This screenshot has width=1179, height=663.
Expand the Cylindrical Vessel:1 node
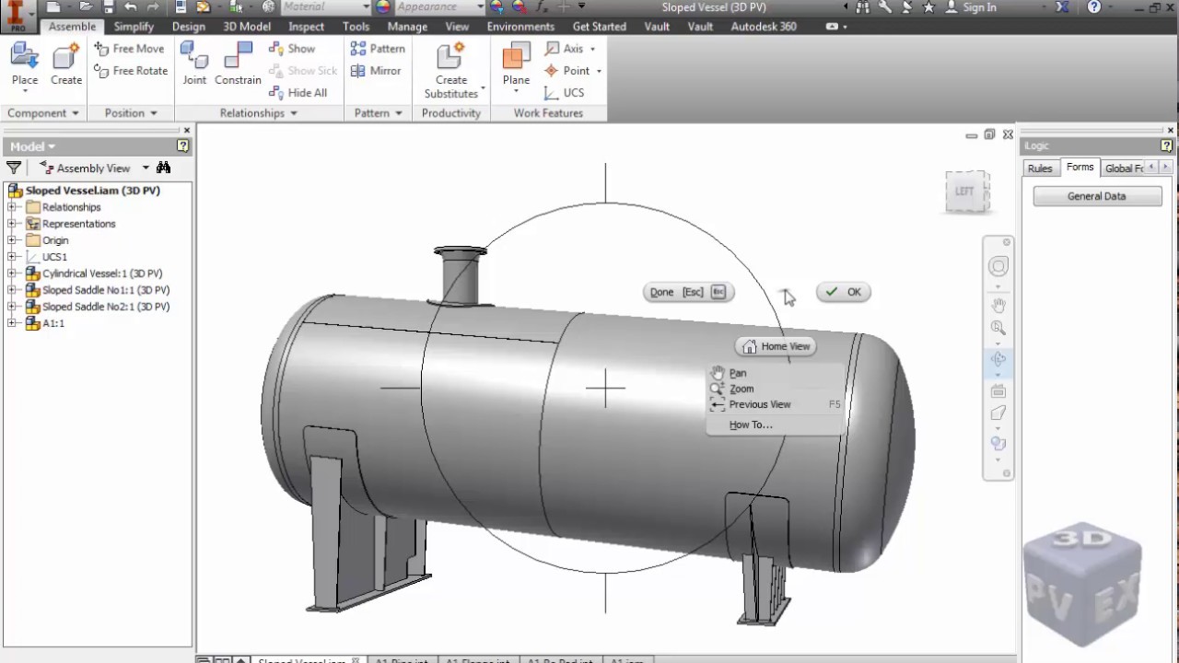[x=12, y=273]
